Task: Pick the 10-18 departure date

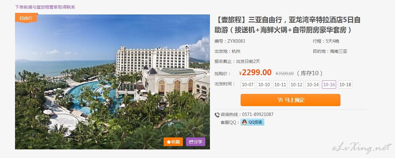Action: (x=345, y=85)
